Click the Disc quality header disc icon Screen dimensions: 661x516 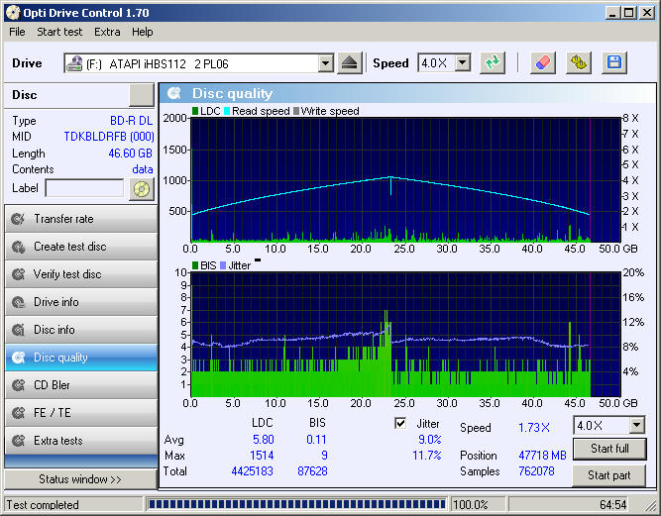point(174,93)
